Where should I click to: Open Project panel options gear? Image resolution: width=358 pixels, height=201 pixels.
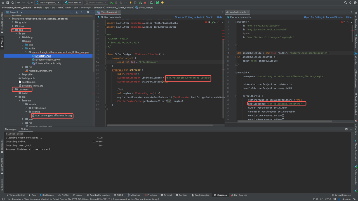coord(88,12)
